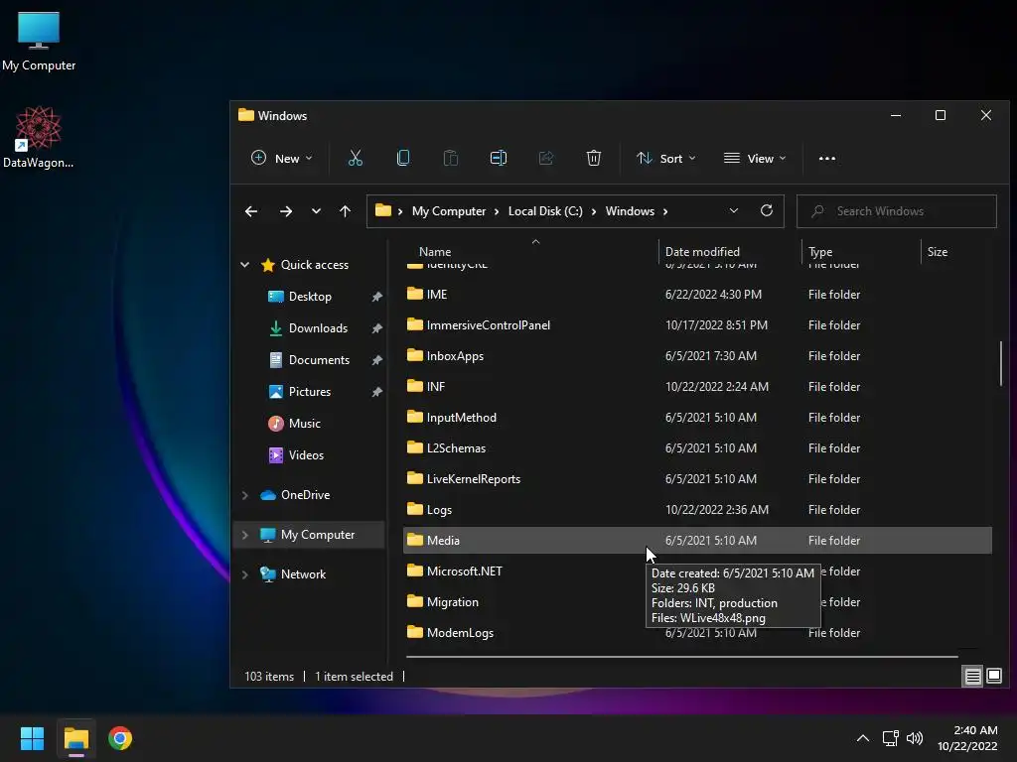This screenshot has height=762, width=1017.
Task: Expand address bar history dropdown
Action: click(734, 210)
